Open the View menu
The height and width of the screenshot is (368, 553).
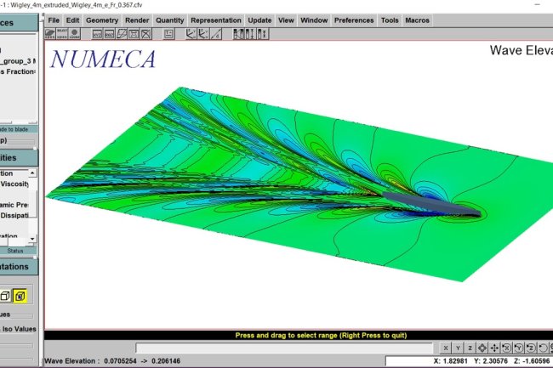tap(286, 20)
